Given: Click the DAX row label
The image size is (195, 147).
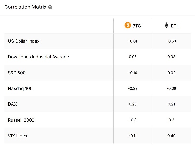Looking at the screenshot, I should pyautogui.click(x=13, y=104).
